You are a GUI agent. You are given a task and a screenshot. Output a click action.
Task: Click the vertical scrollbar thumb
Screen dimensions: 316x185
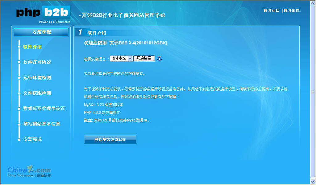coord(313,92)
